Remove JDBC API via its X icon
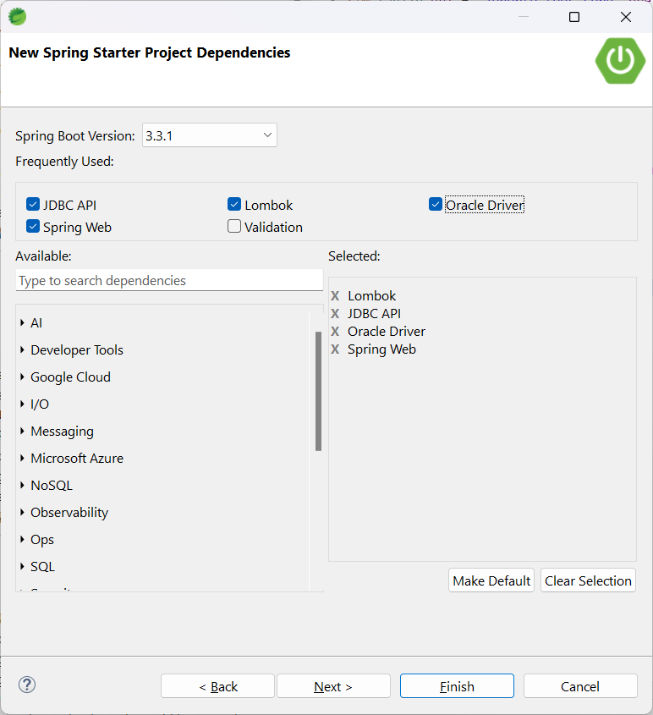 [x=335, y=314]
